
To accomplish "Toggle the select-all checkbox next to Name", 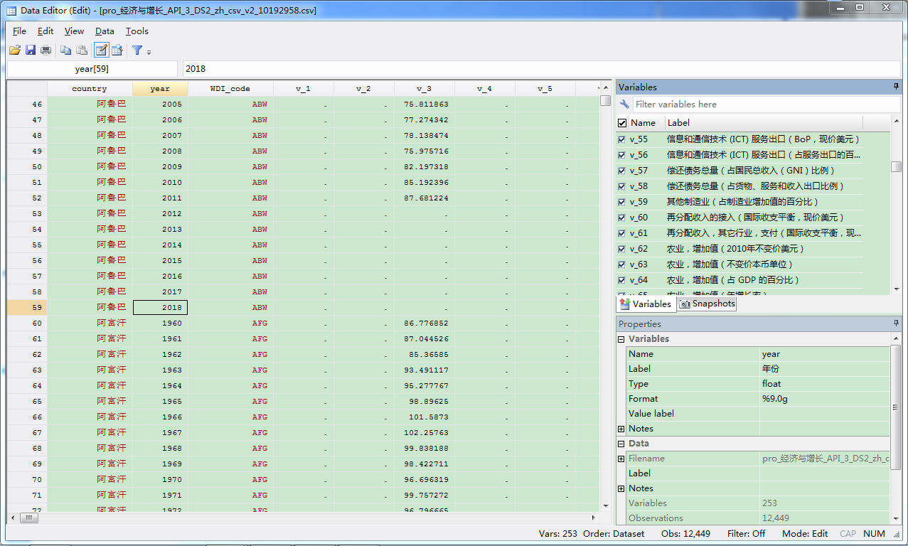I will pyautogui.click(x=622, y=123).
